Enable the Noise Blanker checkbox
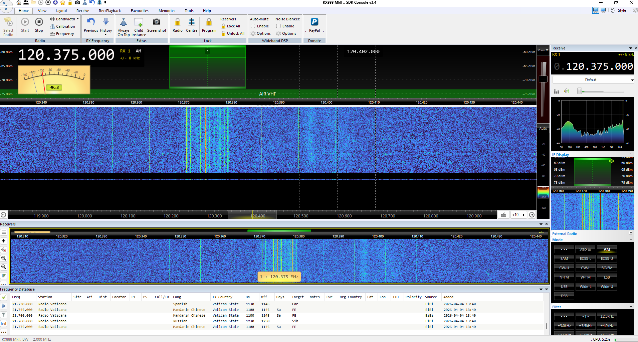638x342 pixels. pyautogui.click(x=278, y=26)
